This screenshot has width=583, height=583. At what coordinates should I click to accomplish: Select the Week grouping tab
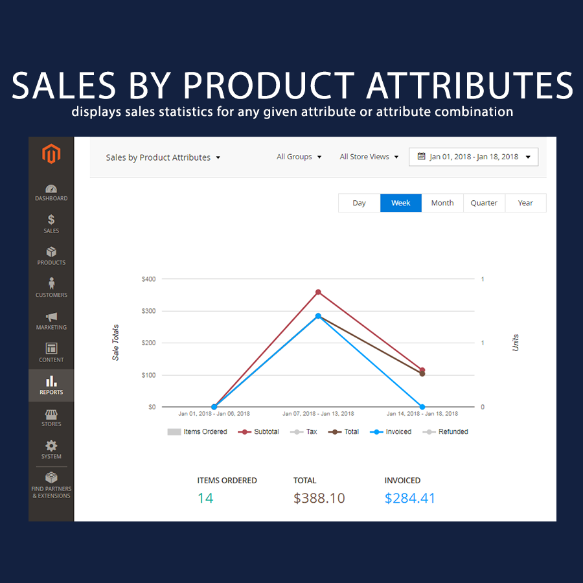pos(401,203)
